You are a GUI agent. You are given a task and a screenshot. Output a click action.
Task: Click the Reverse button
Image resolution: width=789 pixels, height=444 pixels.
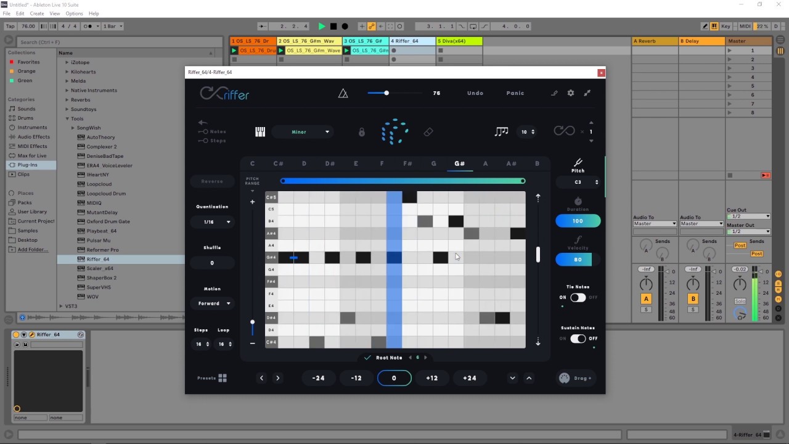pos(212,181)
